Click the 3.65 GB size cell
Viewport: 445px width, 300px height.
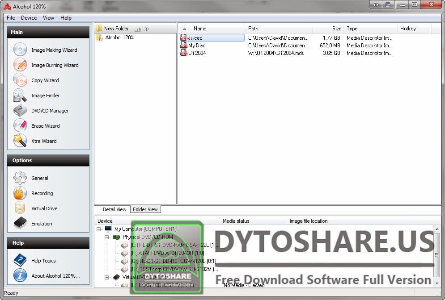(x=331, y=53)
